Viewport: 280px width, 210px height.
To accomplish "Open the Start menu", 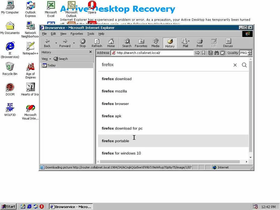I will tap(8, 207).
